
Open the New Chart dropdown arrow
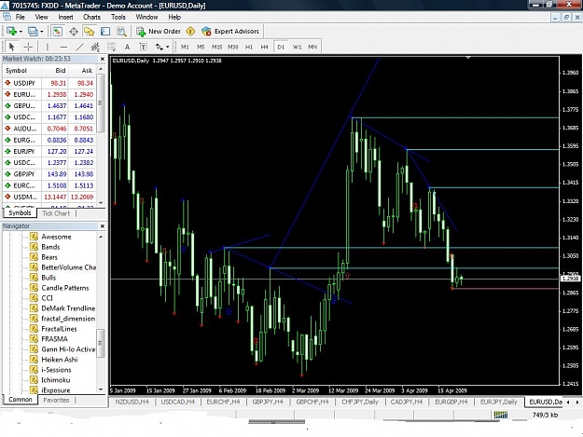click(x=21, y=32)
